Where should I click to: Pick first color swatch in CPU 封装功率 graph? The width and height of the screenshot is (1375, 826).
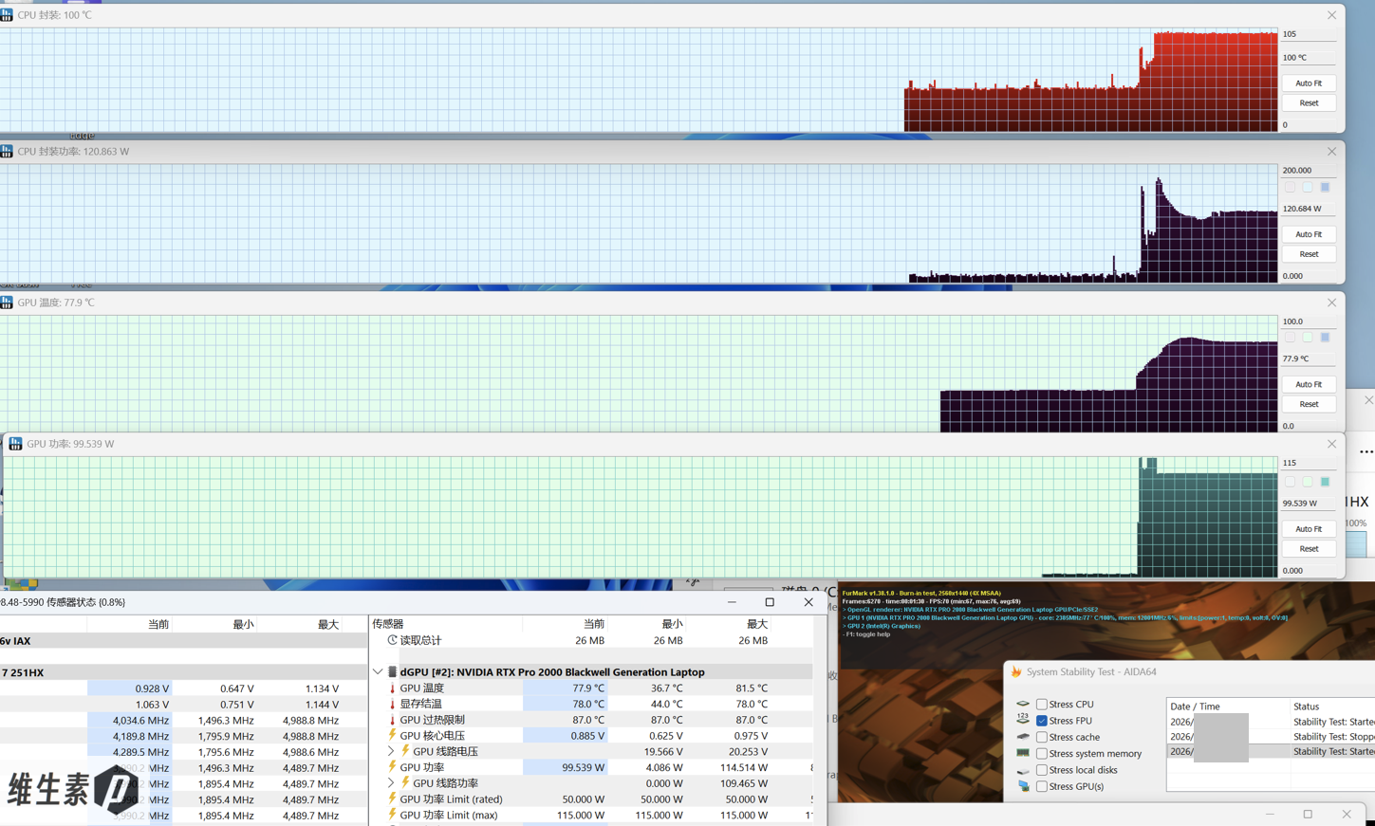(1290, 188)
